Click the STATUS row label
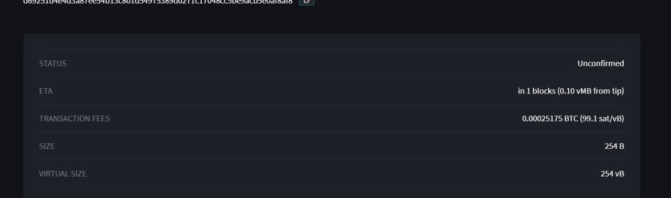 [52, 63]
